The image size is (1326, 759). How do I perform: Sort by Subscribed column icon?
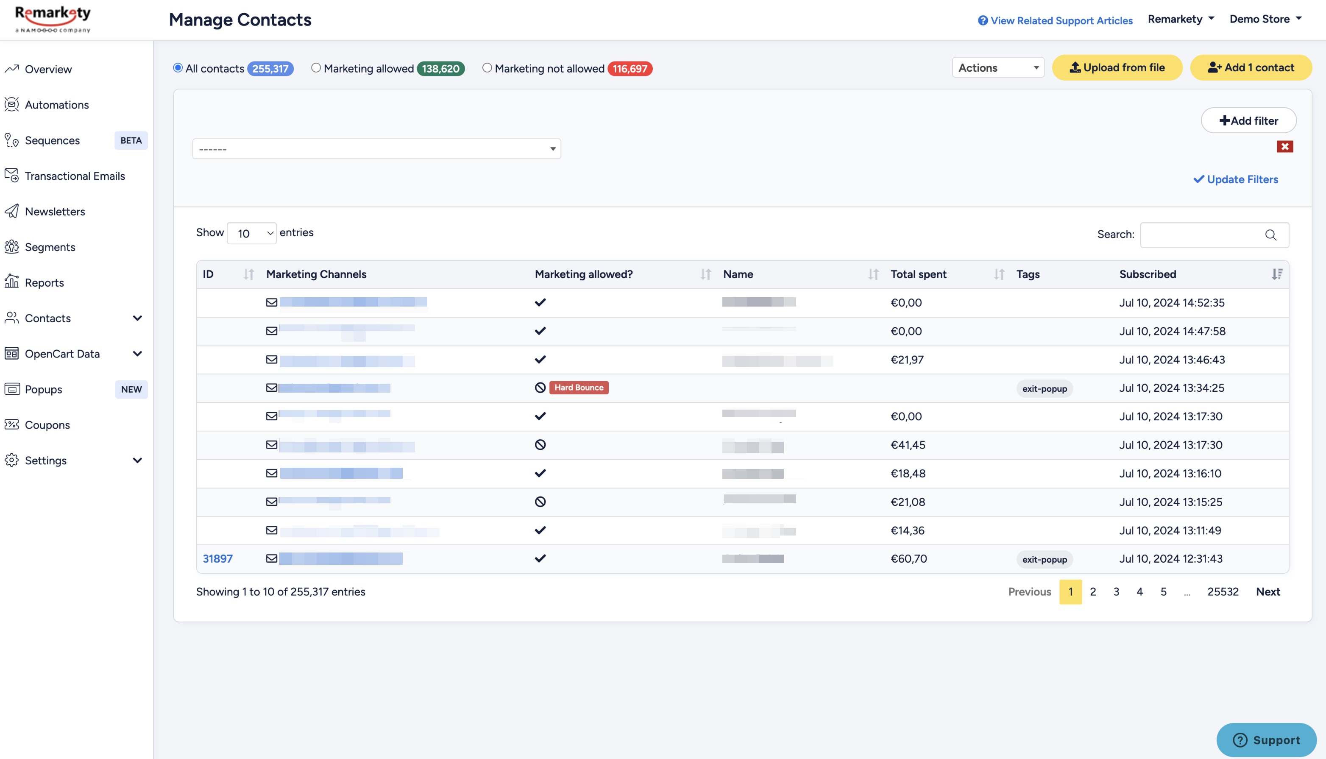(1277, 274)
